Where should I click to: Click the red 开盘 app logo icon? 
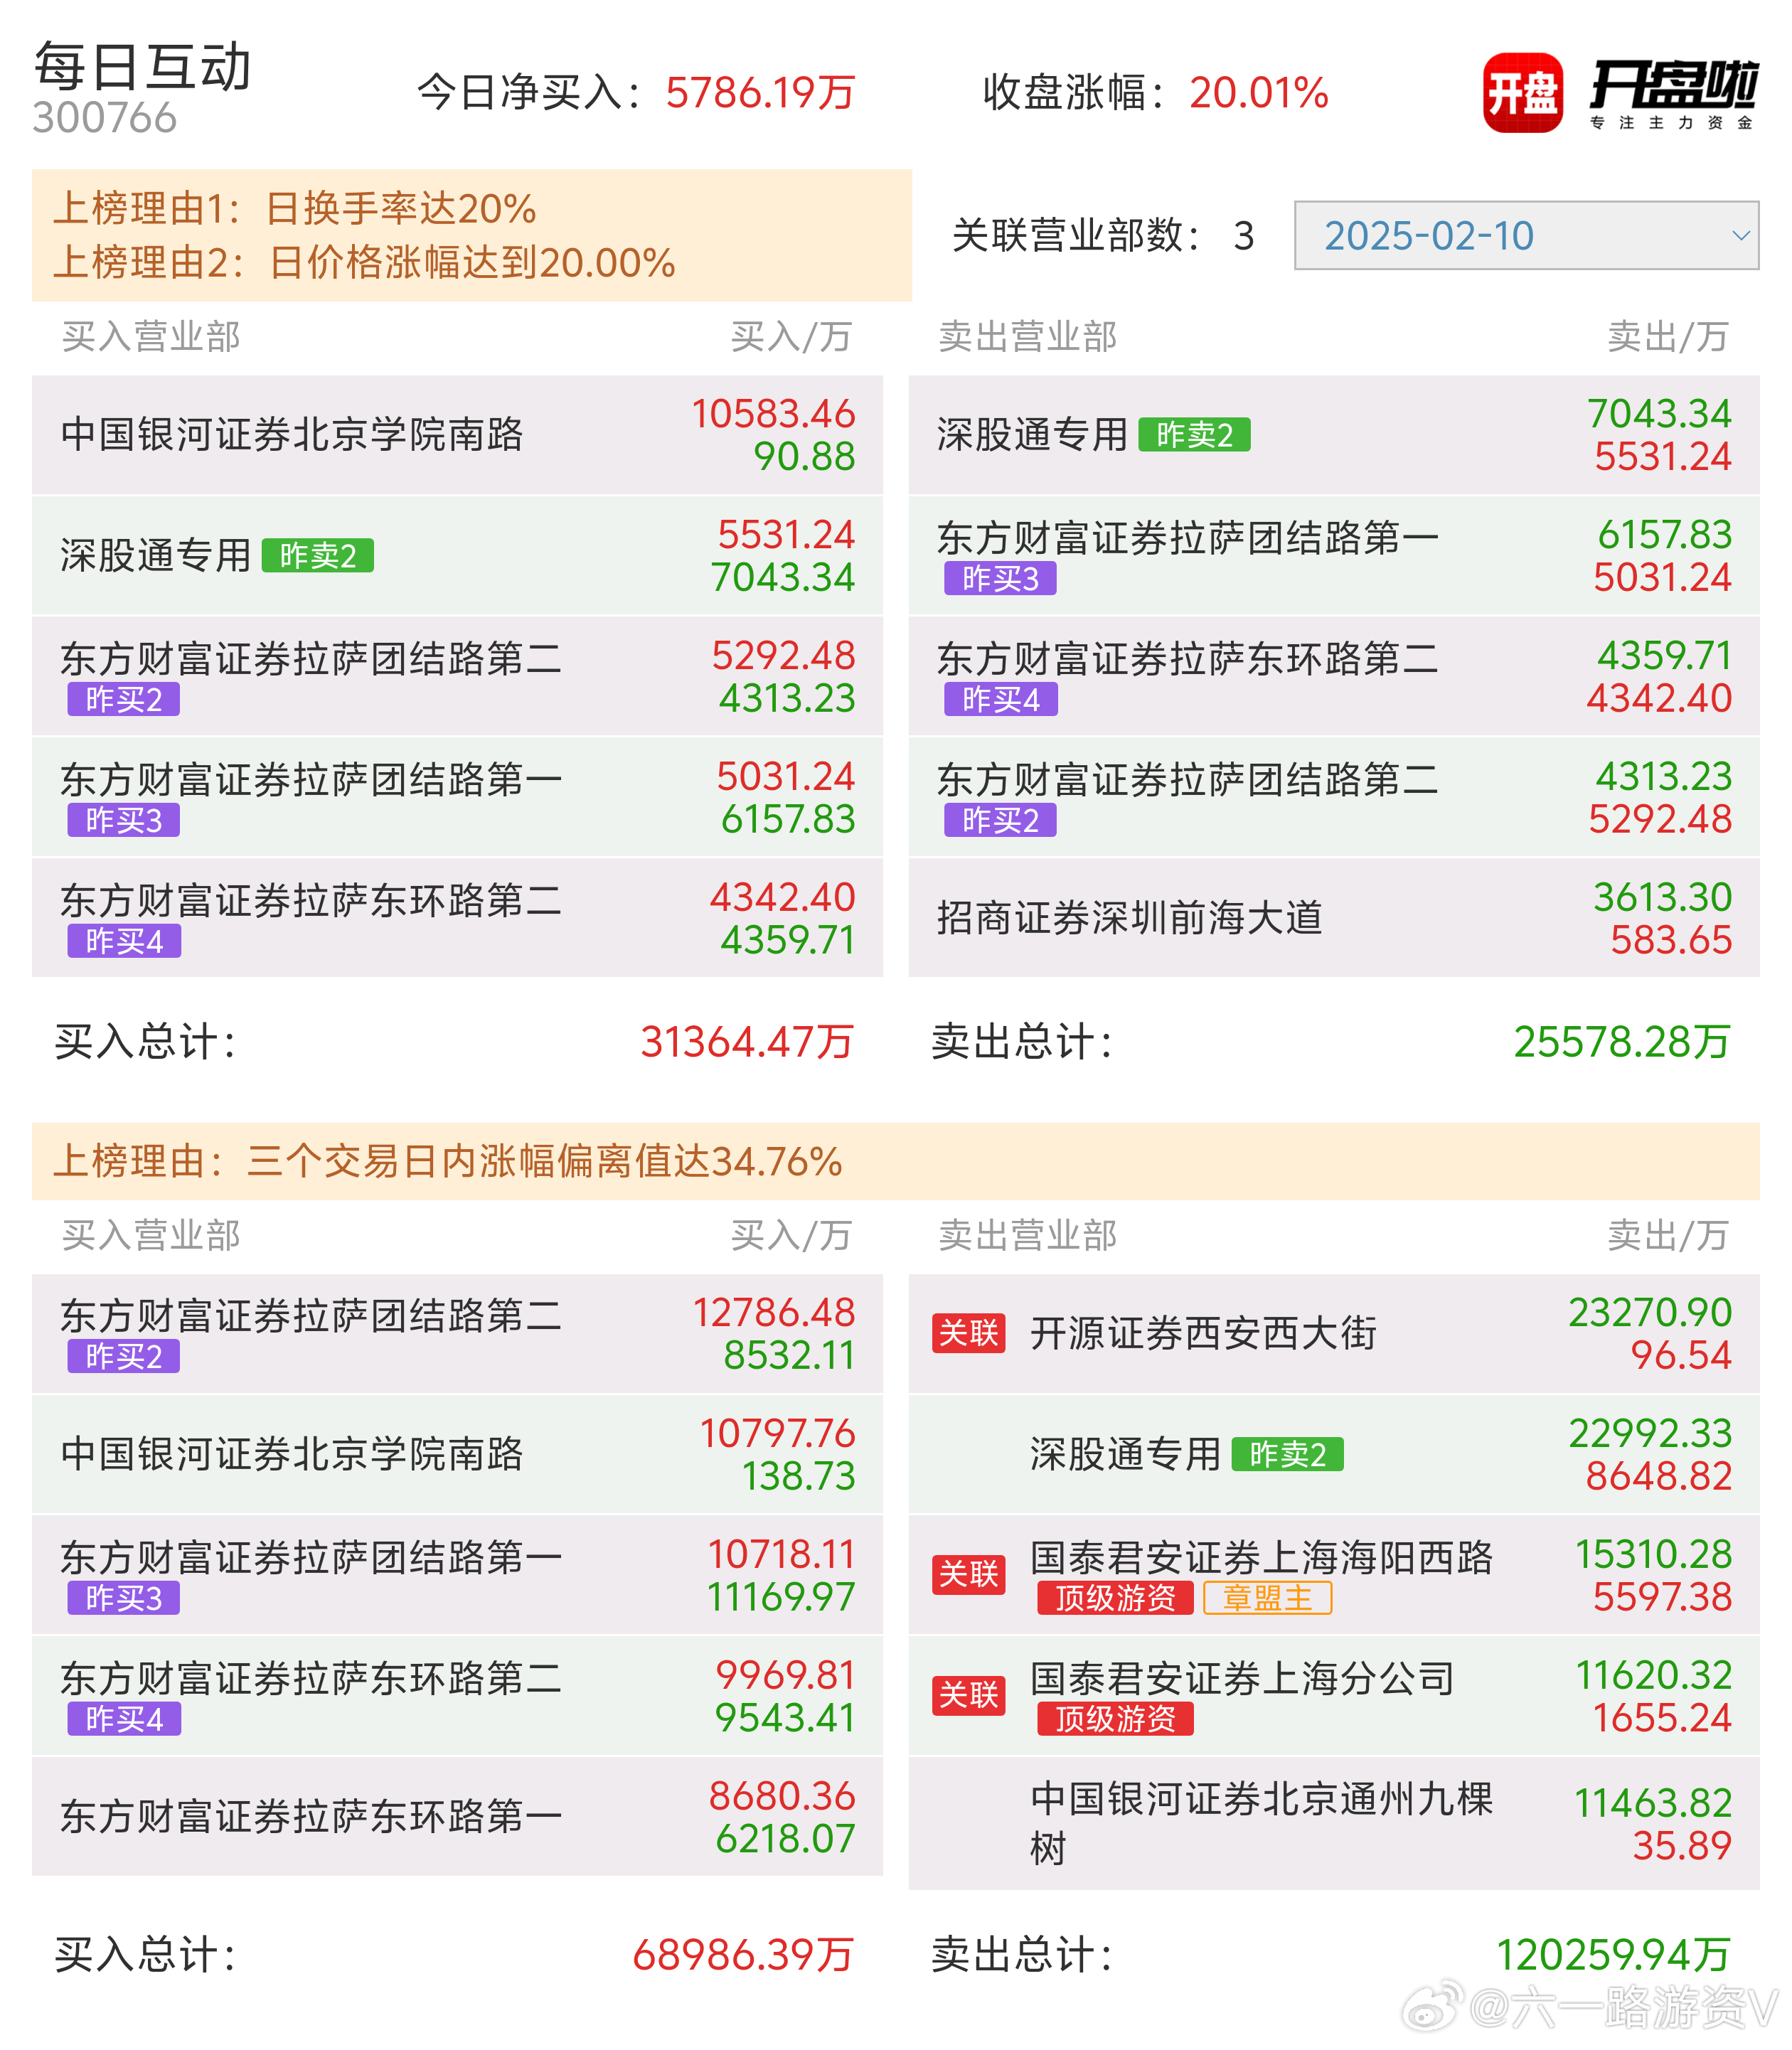point(1523,93)
